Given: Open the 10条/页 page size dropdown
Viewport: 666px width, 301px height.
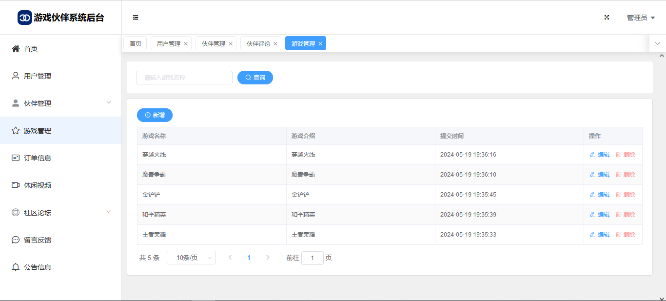Looking at the screenshot, I should [x=191, y=258].
